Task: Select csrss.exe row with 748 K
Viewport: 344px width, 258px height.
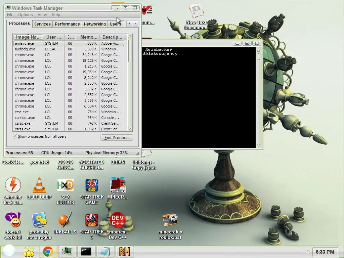Action: (x=69, y=123)
